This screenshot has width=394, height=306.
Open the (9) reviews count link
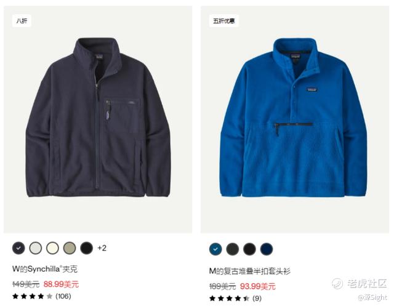coord(257,298)
